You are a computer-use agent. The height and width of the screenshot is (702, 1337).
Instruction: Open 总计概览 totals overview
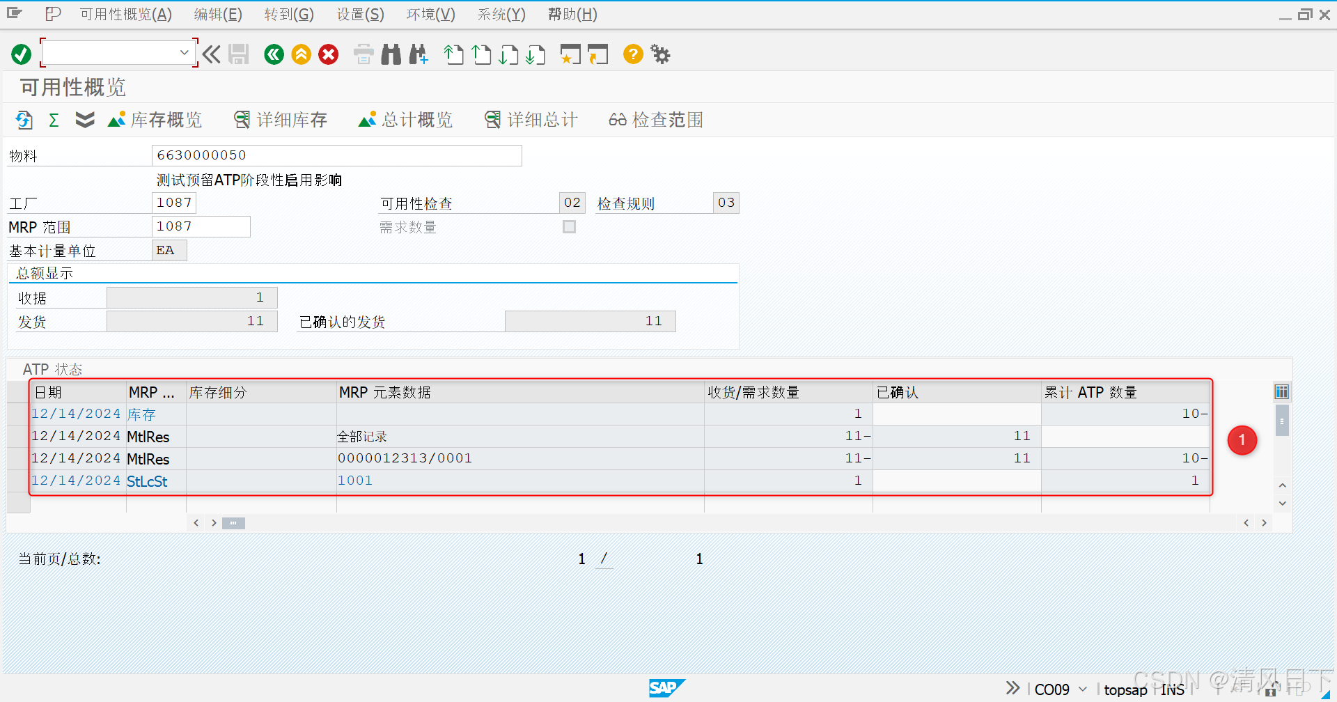coord(405,119)
